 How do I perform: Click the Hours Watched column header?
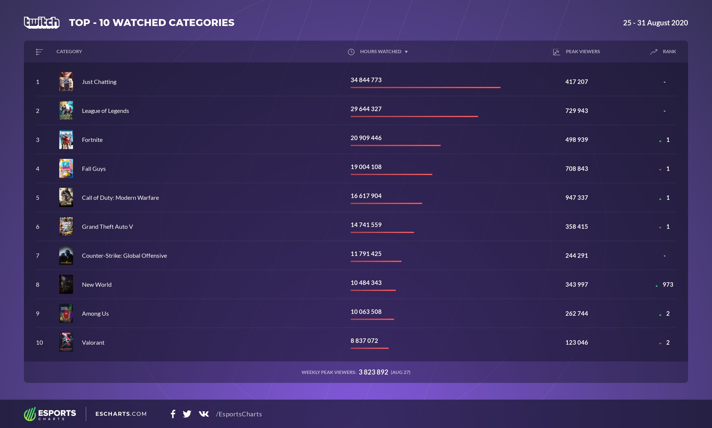pos(381,52)
